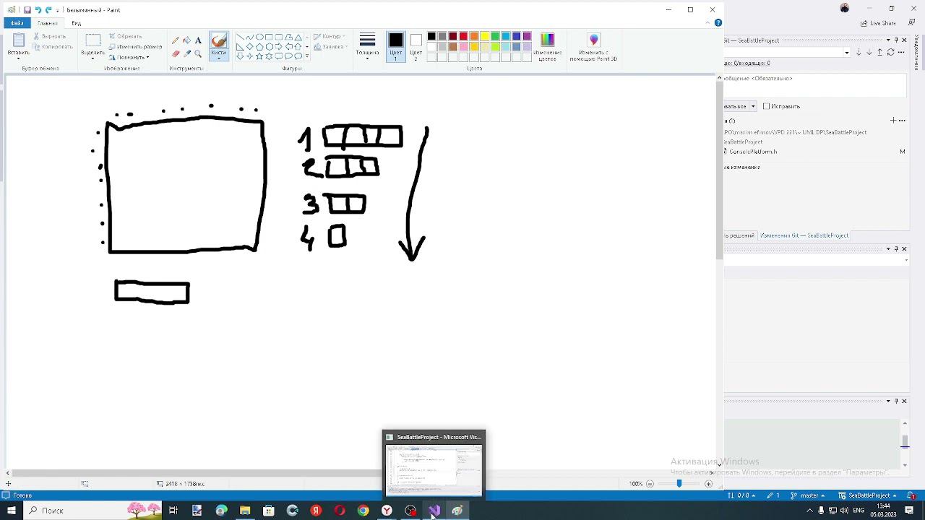The image size is (925, 520).
Task: Open the Rotate (Повернуть) dropdown
Action: coord(129,57)
